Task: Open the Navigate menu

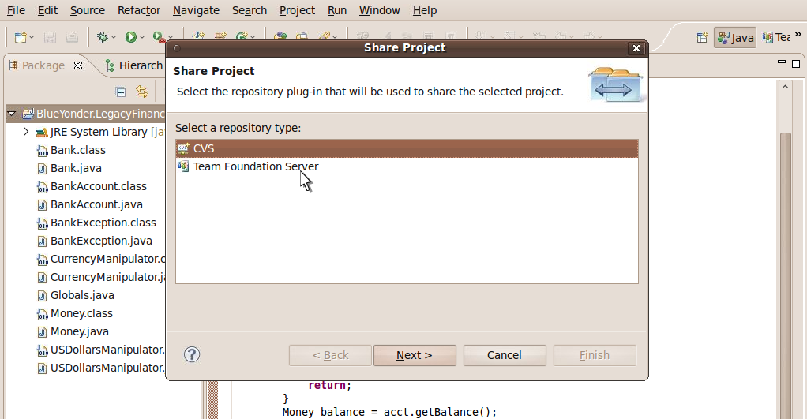Action: tap(196, 10)
